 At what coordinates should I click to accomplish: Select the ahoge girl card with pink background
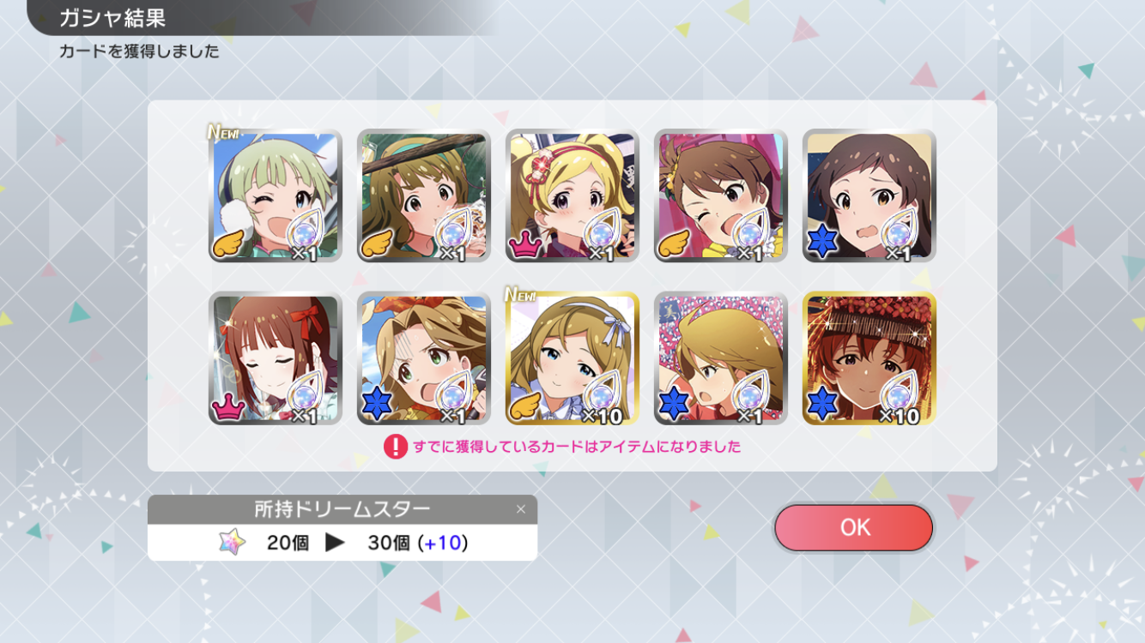click(x=721, y=358)
